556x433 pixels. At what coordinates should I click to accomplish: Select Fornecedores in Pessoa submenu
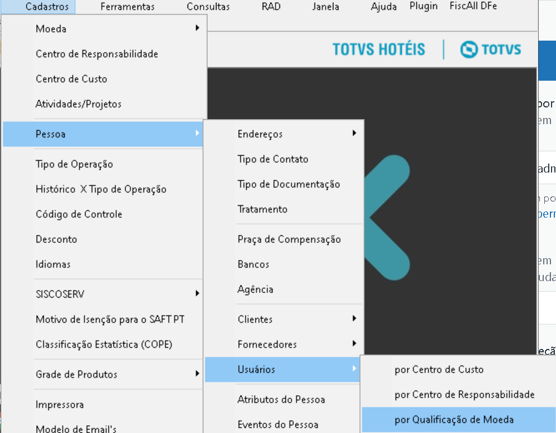point(284,345)
